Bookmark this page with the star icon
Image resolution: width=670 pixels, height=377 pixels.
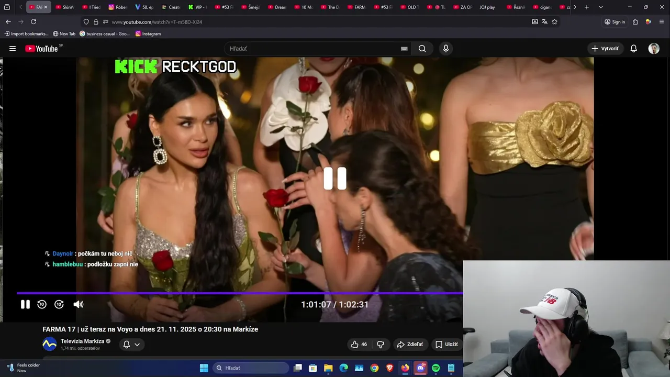pyautogui.click(x=555, y=22)
